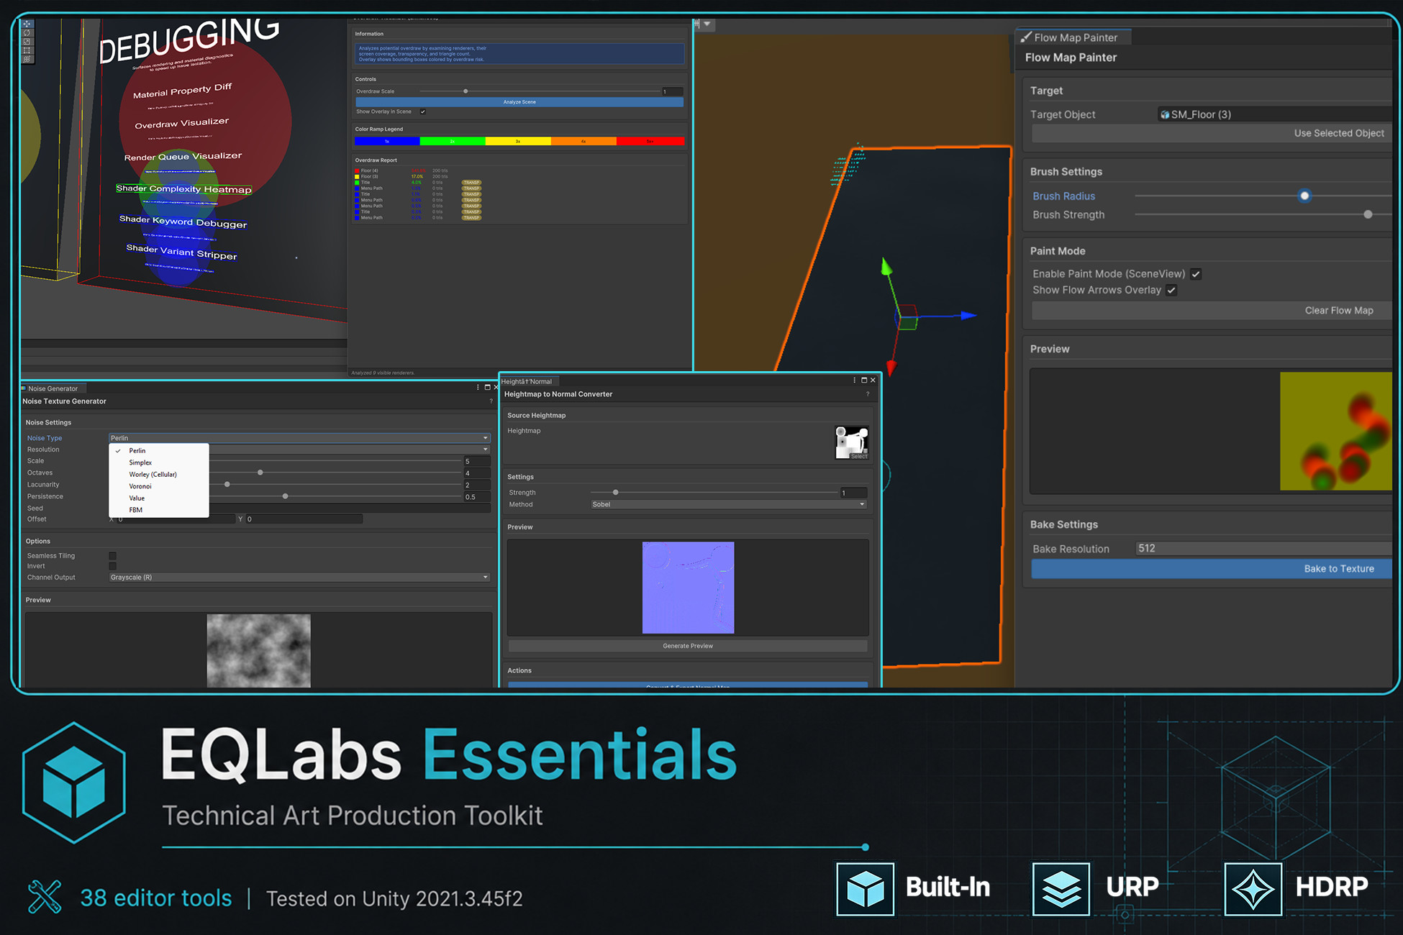Screen dimensions: 1403x935
Task: Open the Noise Type dropdown
Action: tap(299, 438)
